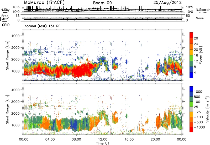Viewport: 210px width, 145px height.
Task: Click the Slant Range label of velocity panel
Action: 7,109
